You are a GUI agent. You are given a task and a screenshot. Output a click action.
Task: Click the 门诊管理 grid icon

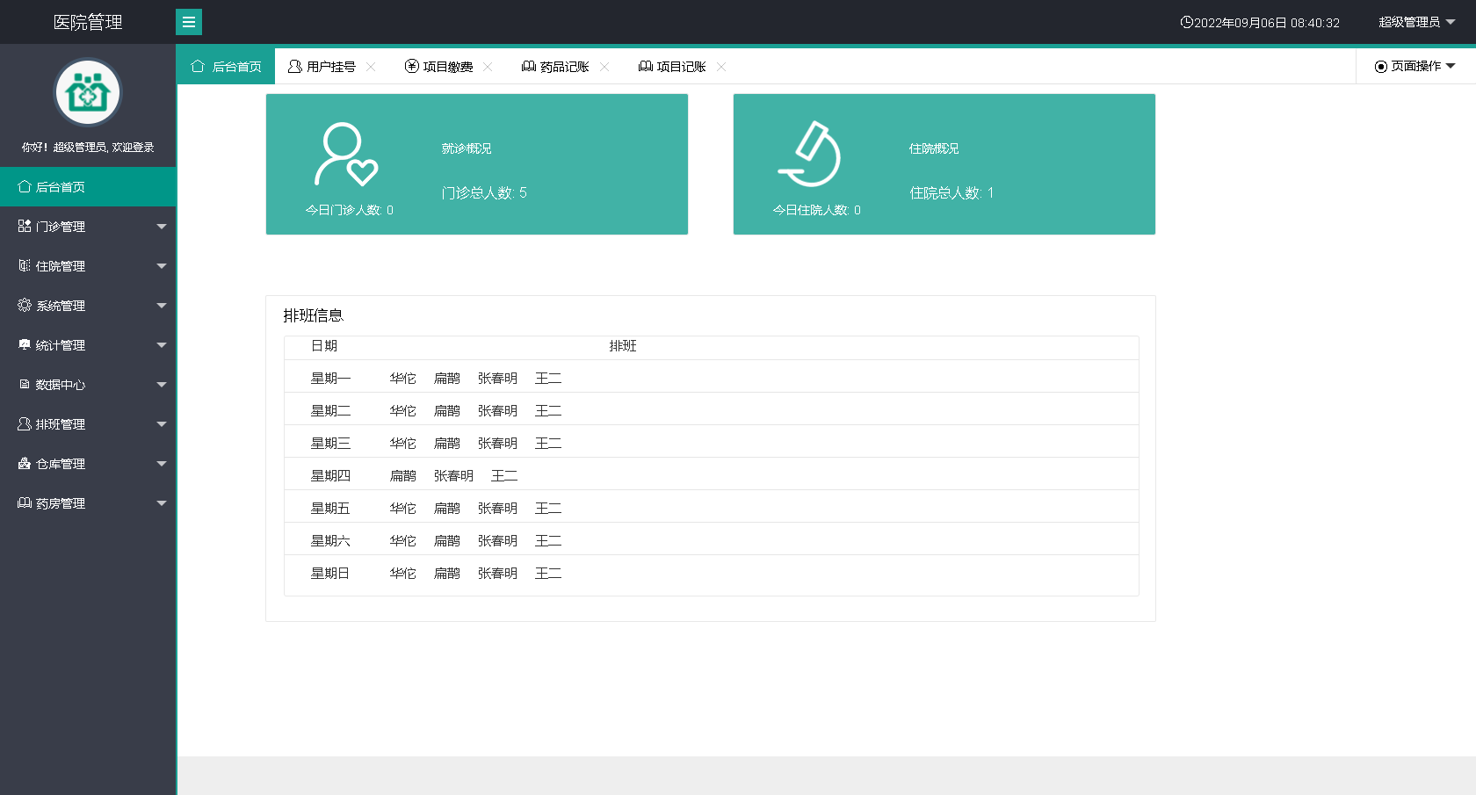[x=25, y=226]
